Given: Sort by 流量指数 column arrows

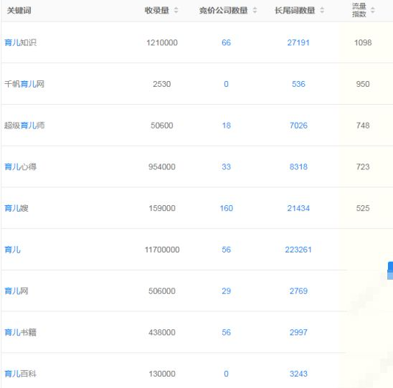Looking at the screenshot, I should coord(373,10).
